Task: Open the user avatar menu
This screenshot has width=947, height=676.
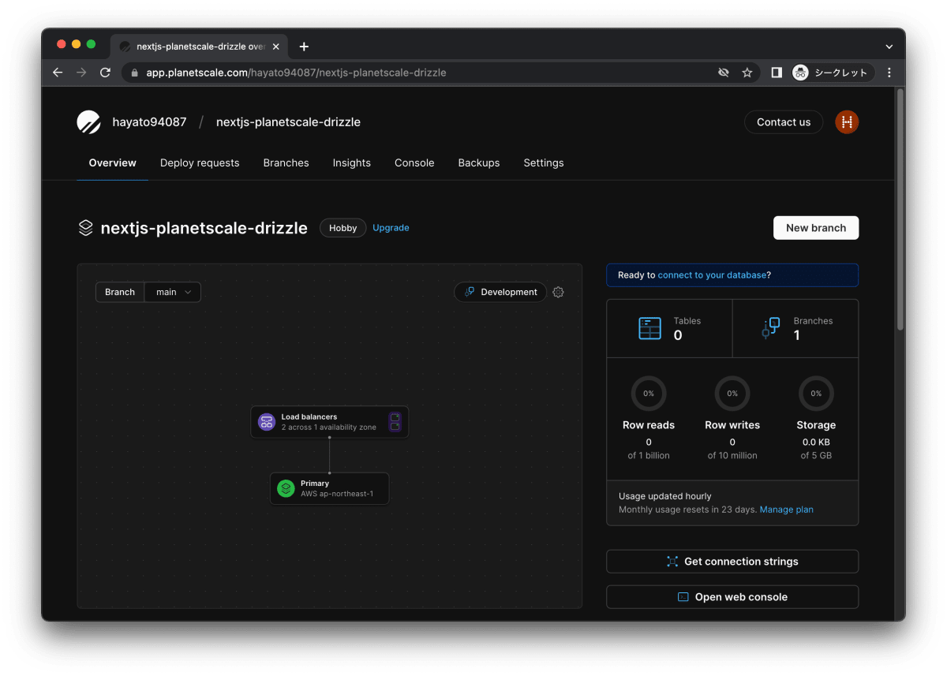Action: [x=847, y=122]
